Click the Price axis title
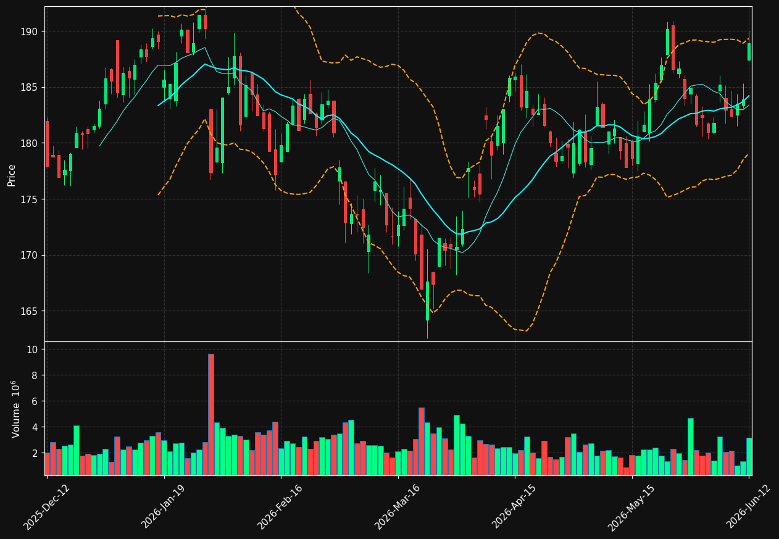The width and height of the screenshot is (779, 539). pyautogui.click(x=12, y=175)
